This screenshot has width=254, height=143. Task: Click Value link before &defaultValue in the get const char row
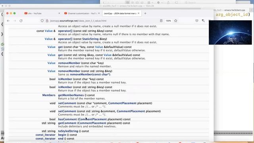pyautogui.click(x=99, y=47)
